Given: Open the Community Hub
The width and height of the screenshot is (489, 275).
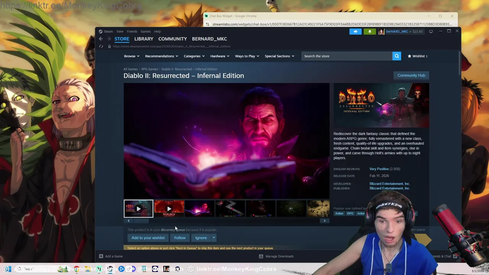Looking at the screenshot, I should [411, 75].
